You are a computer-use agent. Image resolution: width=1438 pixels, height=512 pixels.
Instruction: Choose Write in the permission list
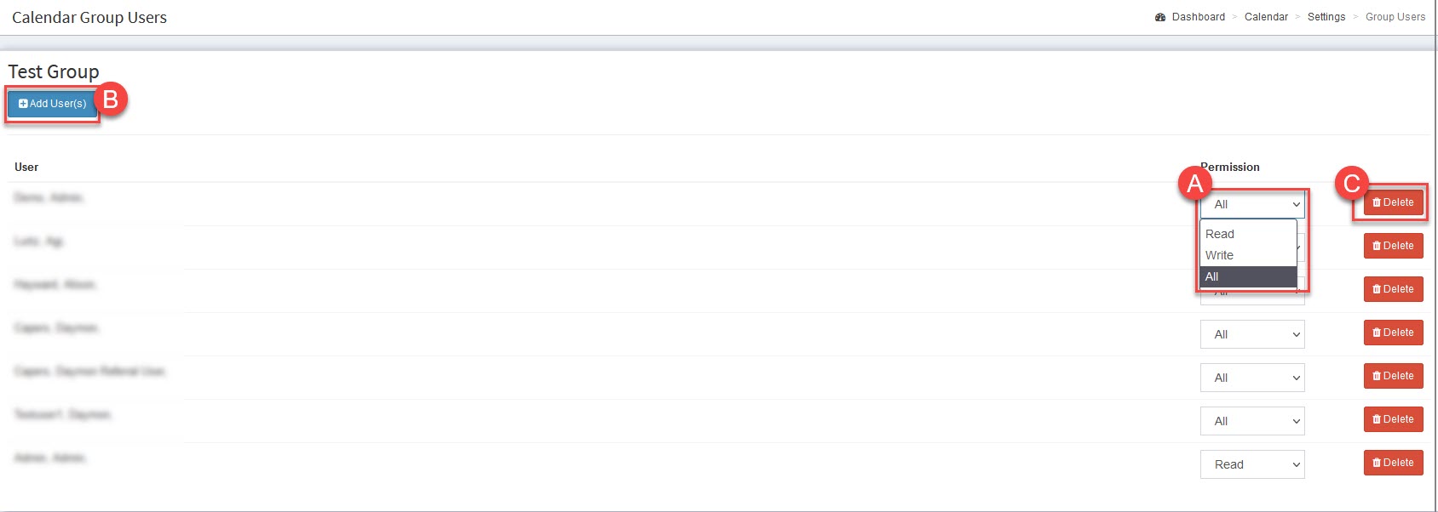1219,255
